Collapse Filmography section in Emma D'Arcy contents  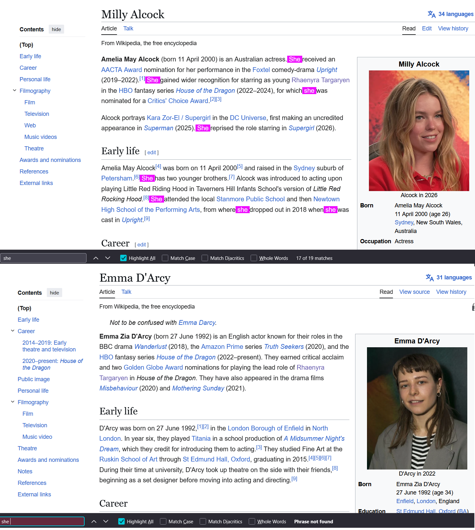tap(13, 402)
